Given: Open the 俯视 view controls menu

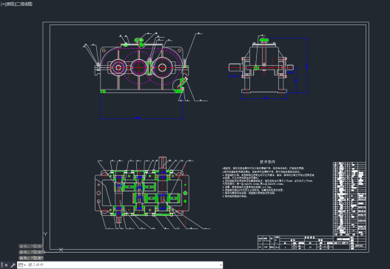Looking at the screenshot, I should (x=10, y=4).
